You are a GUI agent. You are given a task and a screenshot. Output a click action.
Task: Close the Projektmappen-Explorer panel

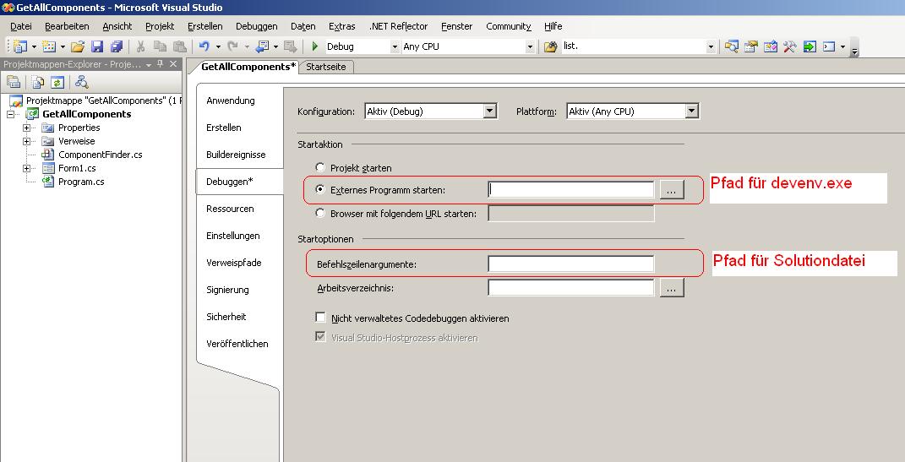(x=173, y=64)
